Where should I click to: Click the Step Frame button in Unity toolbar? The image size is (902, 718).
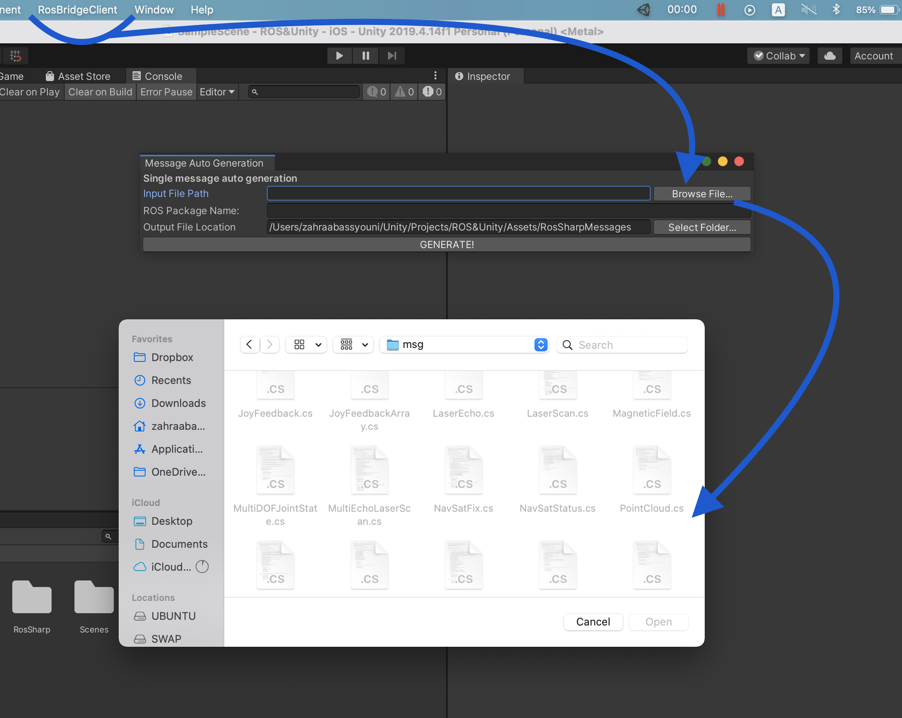point(392,55)
